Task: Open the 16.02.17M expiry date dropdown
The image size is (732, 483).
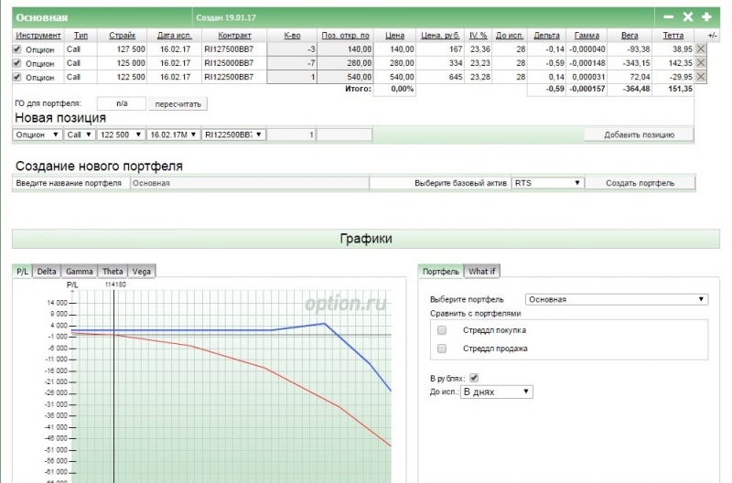Action: (173, 134)
